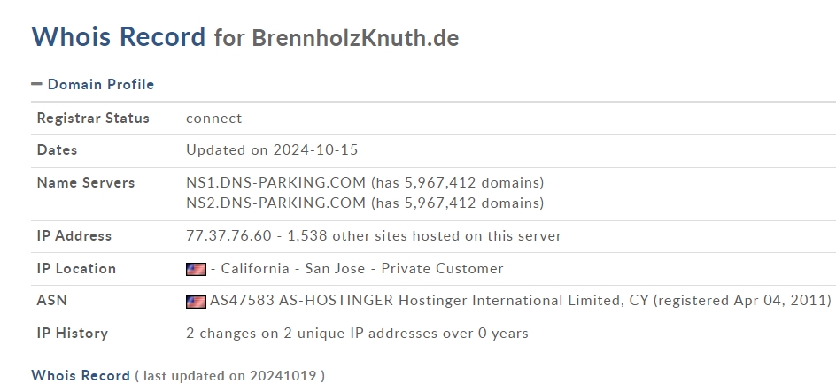Image resolution: width=836 pixels, height=391 pixels.
Task: Click the AS47583 AS-HOSTINGER text
Action: pyautogui.click(x=301, y=301)
